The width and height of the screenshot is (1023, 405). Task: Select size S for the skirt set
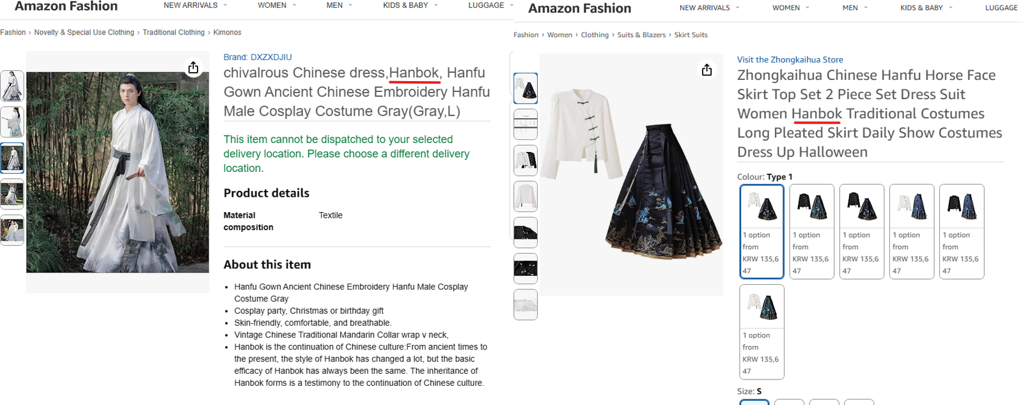[x=754, y=402]
